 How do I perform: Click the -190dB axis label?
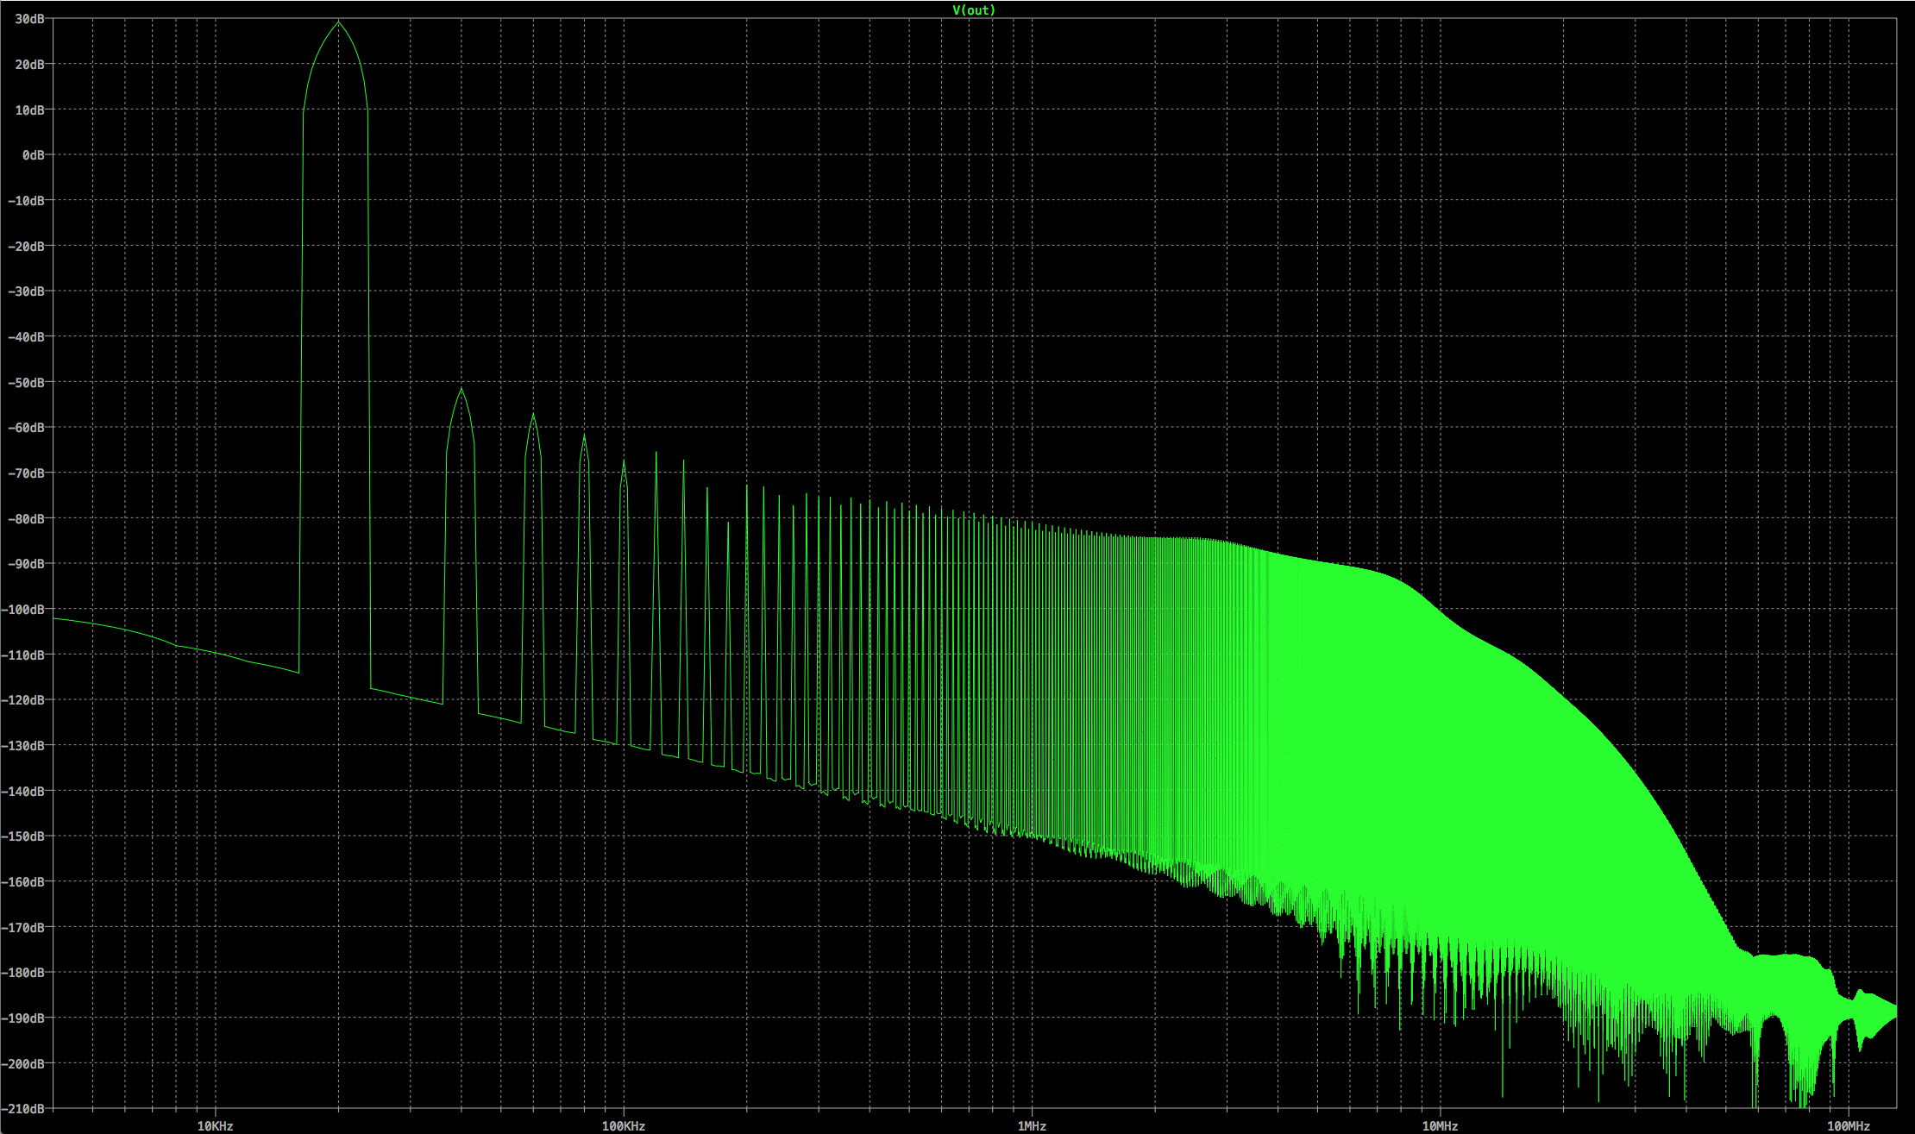[x=22, y=1018]
